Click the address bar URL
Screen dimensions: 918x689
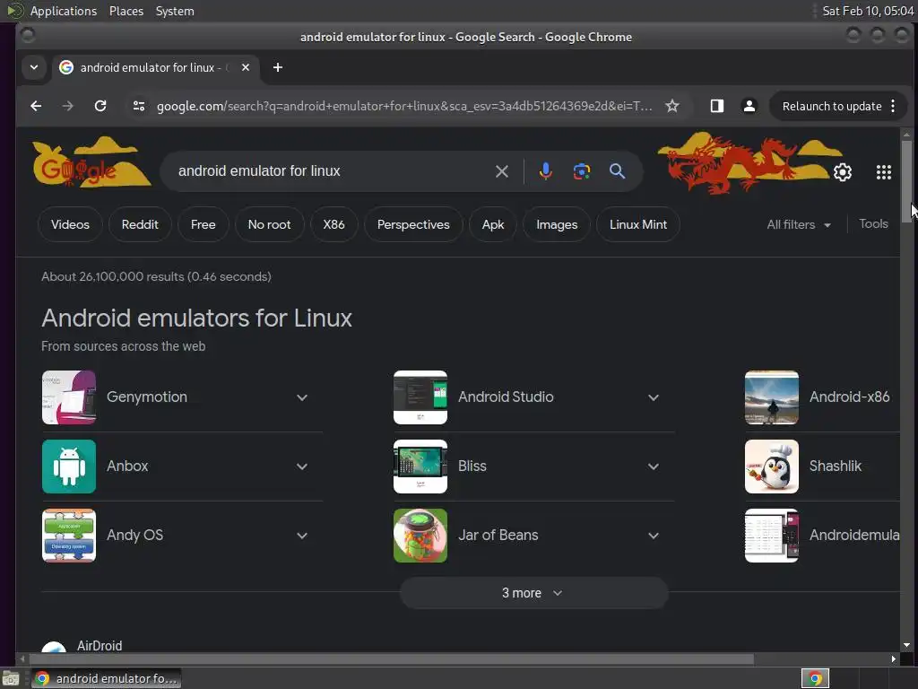404,106
